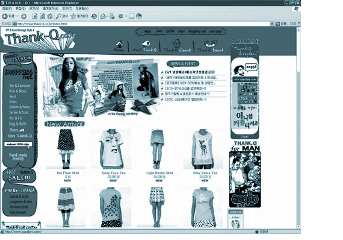Click the Edit page toolbar icon

click(x=120, y=16)
